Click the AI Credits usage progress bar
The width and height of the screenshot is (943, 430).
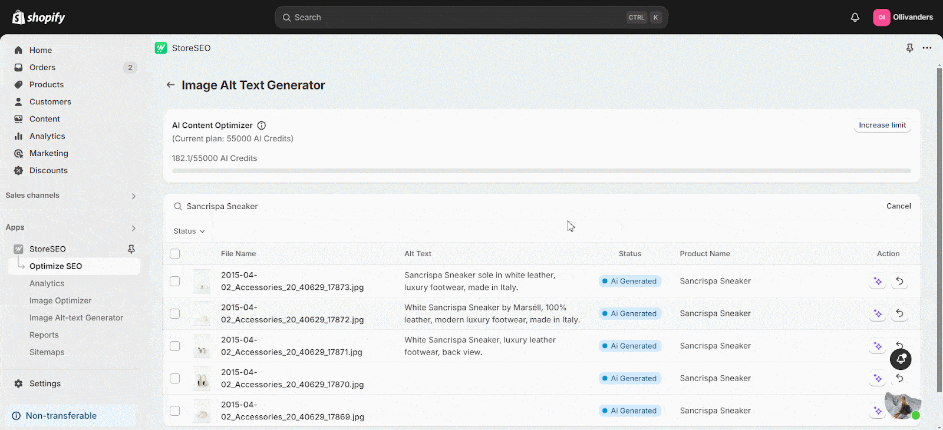[541, 171]
